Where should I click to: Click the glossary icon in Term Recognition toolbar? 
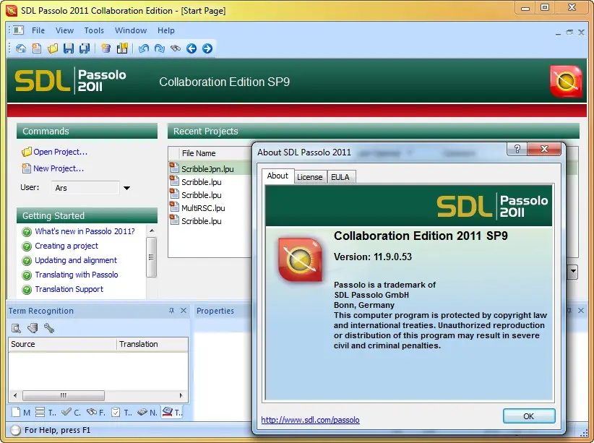33,328
